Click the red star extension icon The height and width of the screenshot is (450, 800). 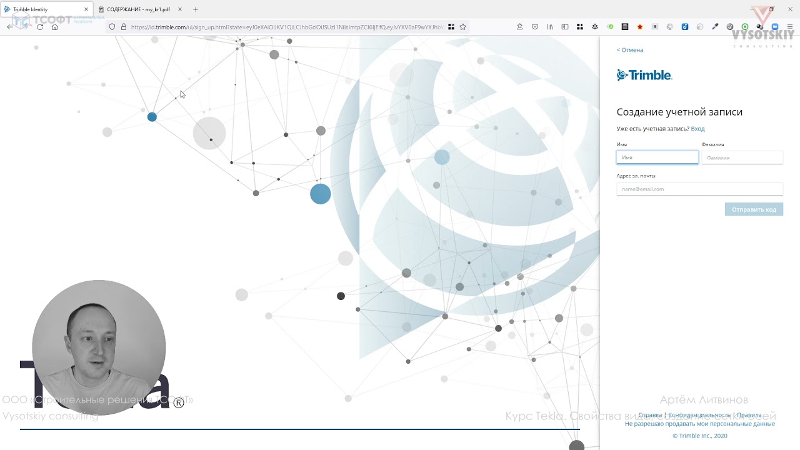640,27
